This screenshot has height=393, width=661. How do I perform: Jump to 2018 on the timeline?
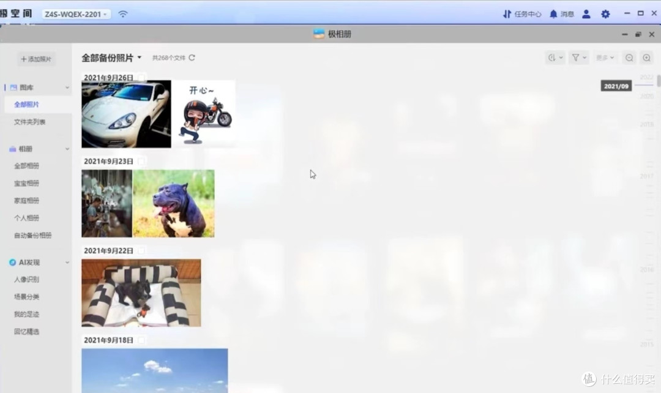pos(646,124)
